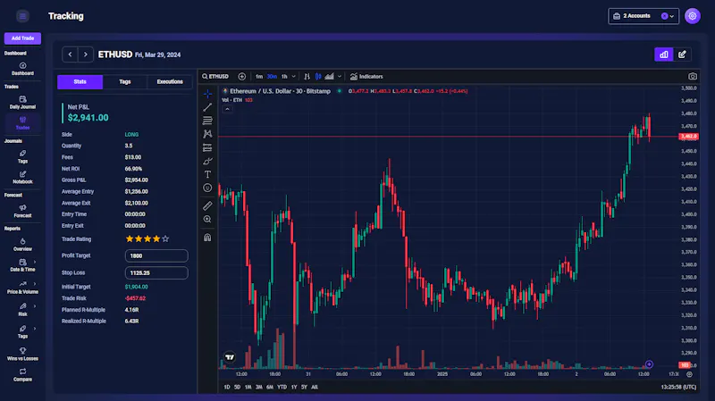Collapse the chart legend chevron
715x401 pixels.
[x=227, y=109]
